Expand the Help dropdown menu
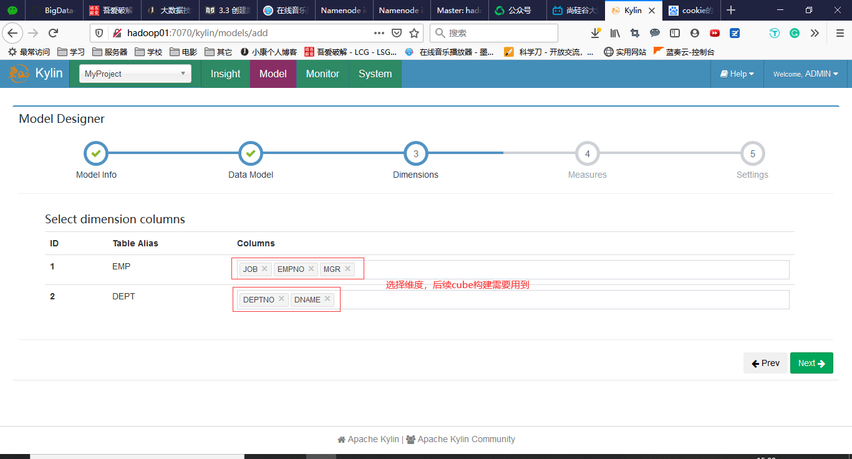Screen dimensions: 852x459 (737, 74)
